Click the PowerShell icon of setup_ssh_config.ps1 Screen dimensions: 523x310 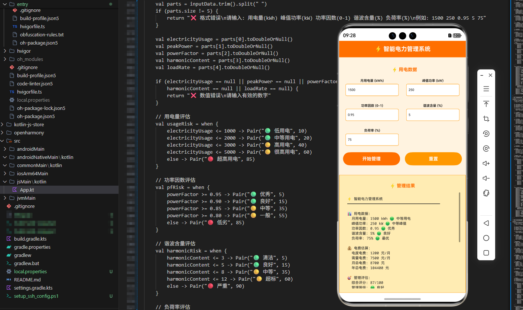click(9, 296)
